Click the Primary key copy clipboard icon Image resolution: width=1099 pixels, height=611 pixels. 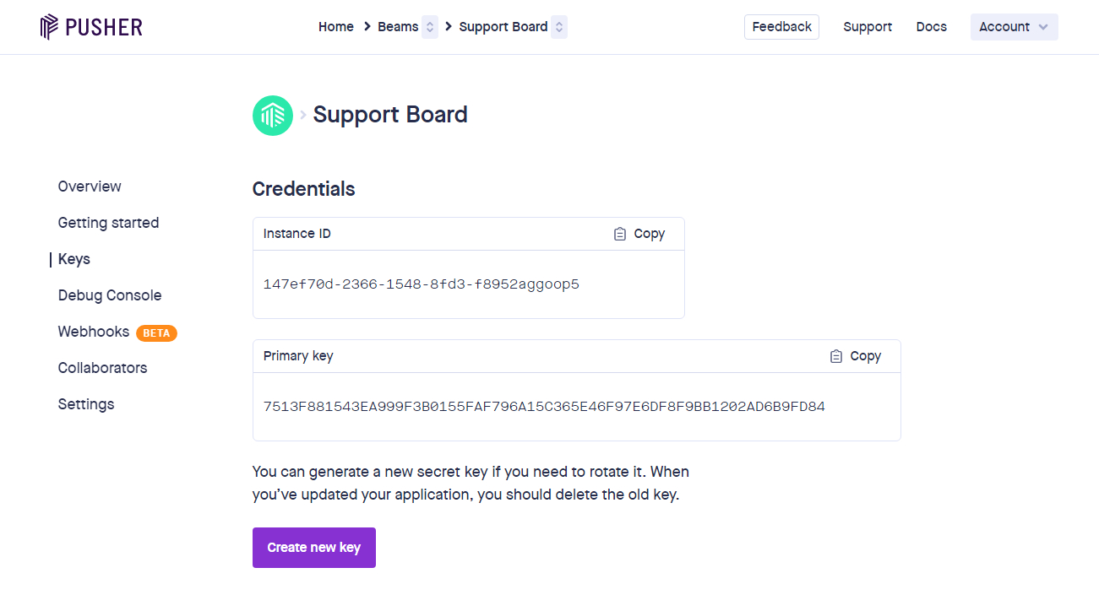(836, 356)
